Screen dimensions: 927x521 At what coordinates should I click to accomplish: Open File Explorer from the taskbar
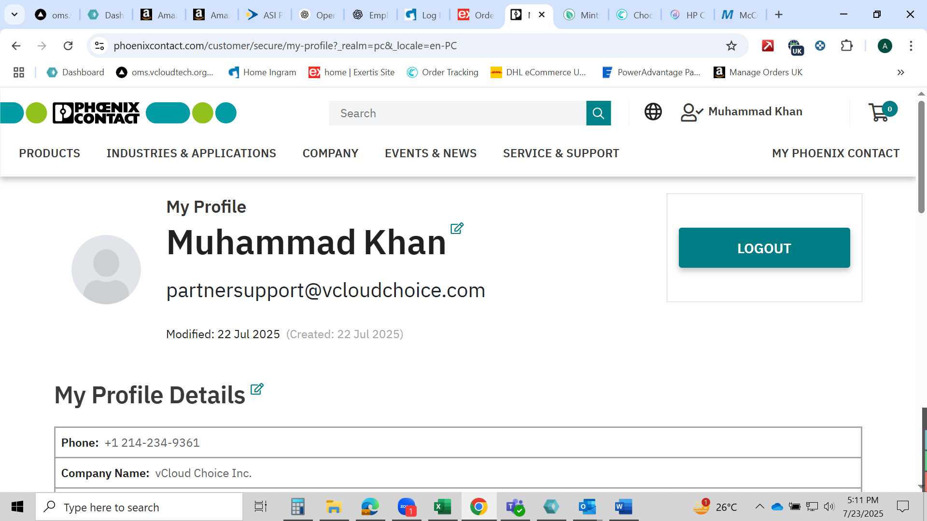point(334,507)
